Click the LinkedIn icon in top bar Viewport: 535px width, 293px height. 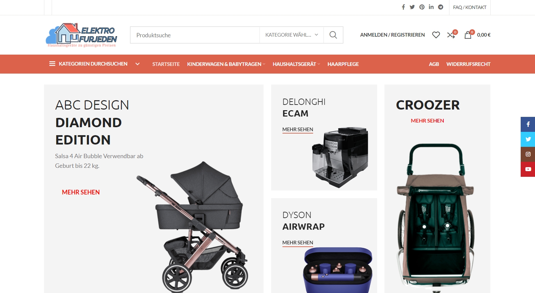tap(431, 7)
